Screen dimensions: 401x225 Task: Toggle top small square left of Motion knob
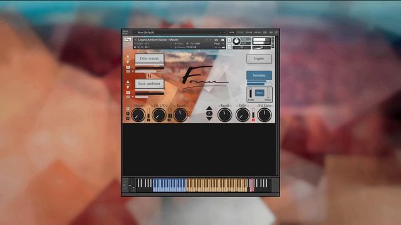click(x=128, y=109)
